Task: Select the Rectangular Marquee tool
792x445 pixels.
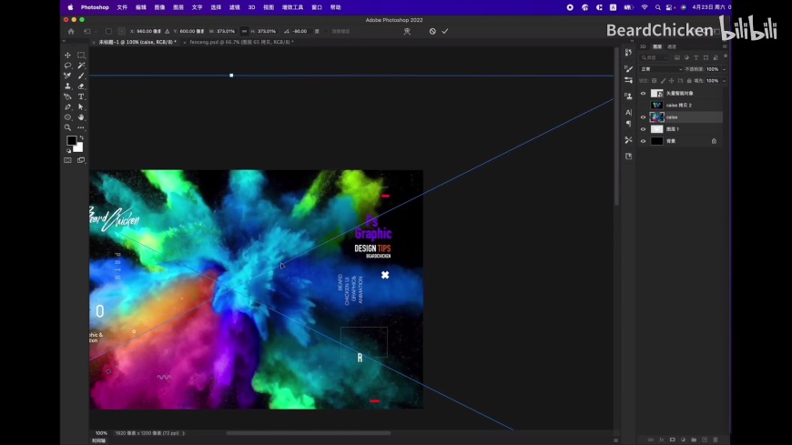Action: point(81,56)
